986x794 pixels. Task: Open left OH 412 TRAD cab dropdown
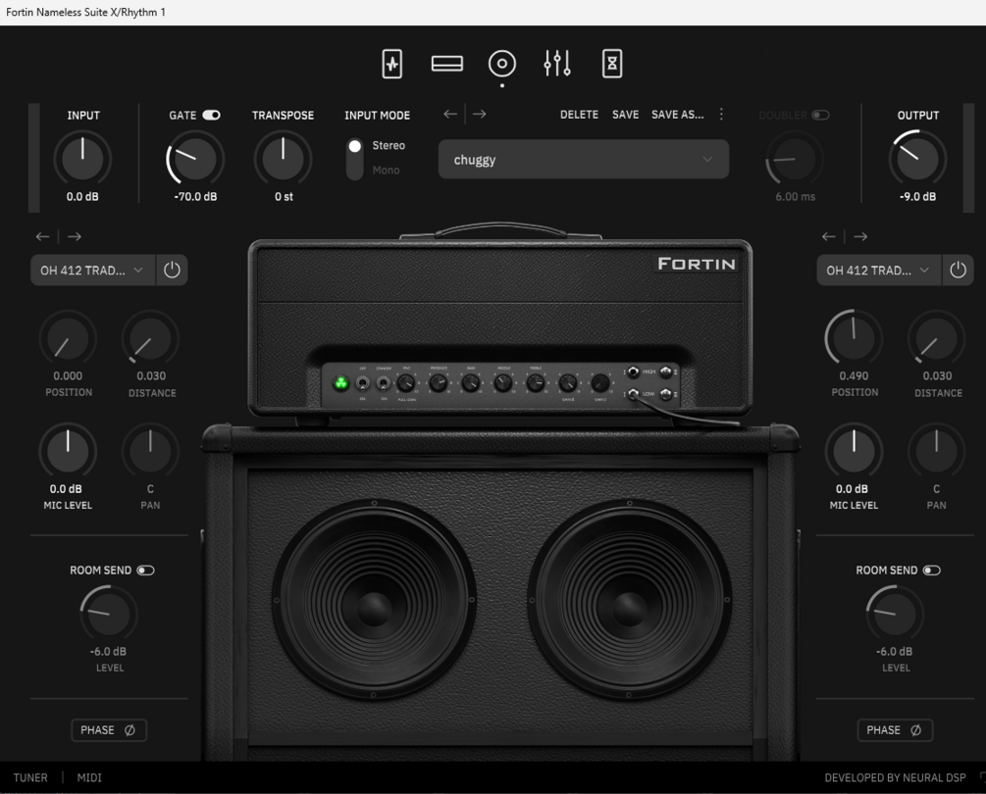92,271
